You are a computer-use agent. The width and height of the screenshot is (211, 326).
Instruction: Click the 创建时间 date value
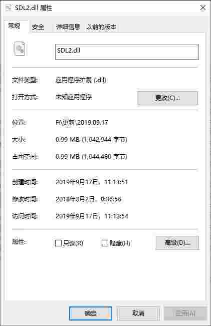(92, 182)
